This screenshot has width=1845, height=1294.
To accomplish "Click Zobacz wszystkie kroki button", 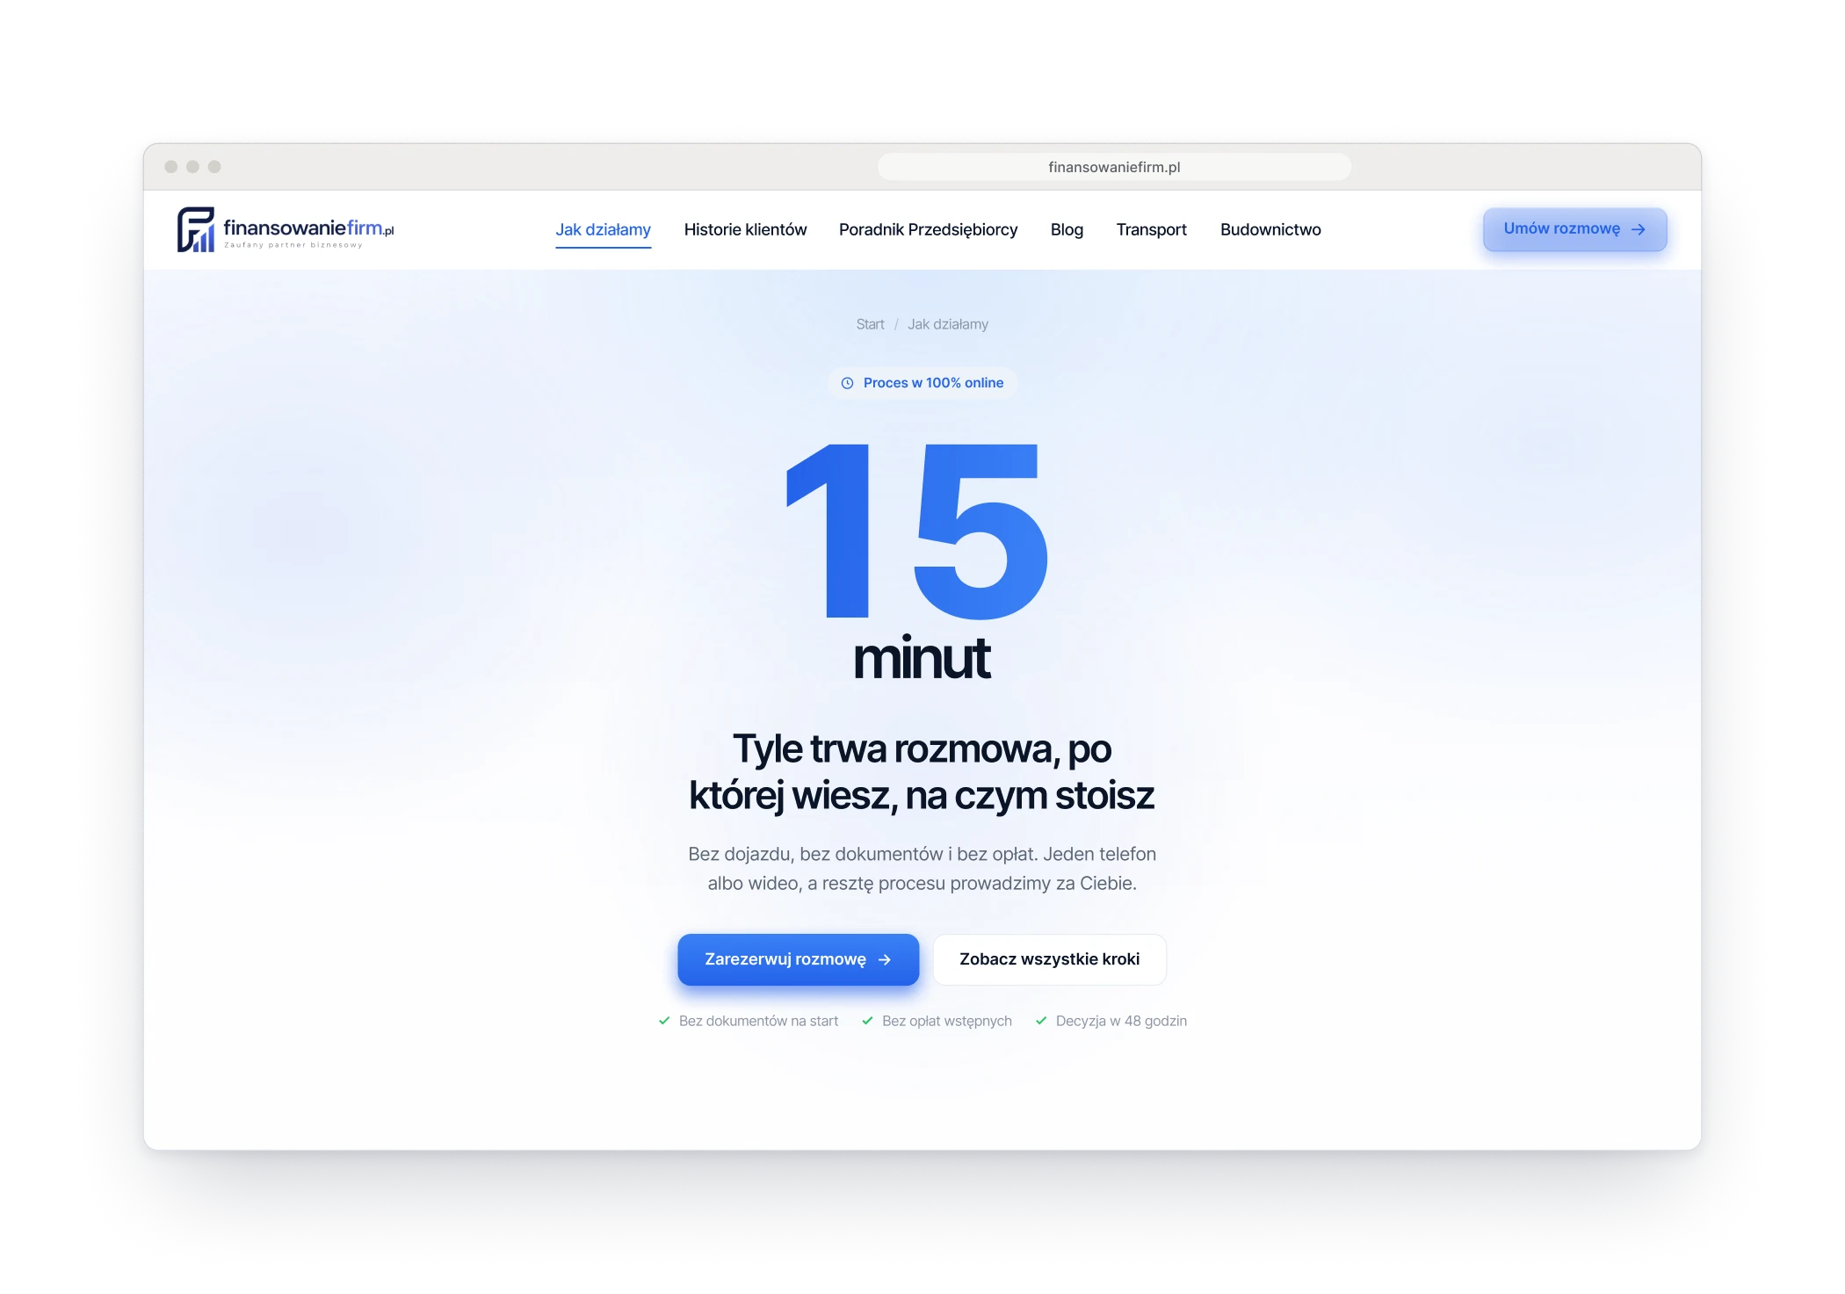I will [1049, 959].
